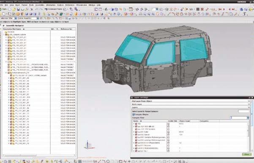
Task: Open the Edit menu
Action: click(x=6, y=5)
